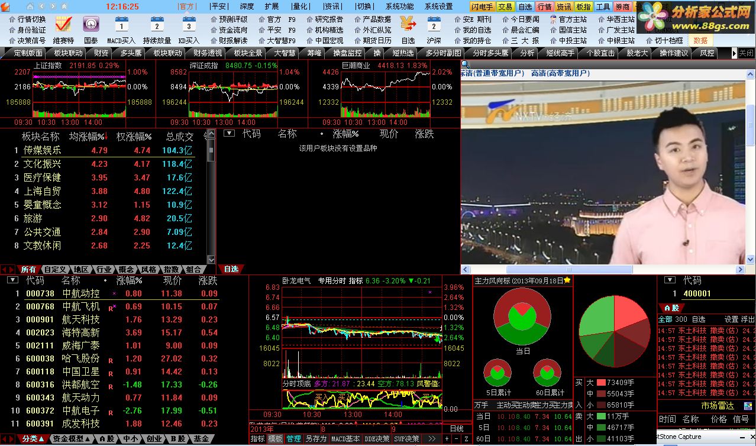The image size is (756, 446).
Task: Open dropdown arrow beside 代码 in watchlist panel
Action: click(229, 134)
